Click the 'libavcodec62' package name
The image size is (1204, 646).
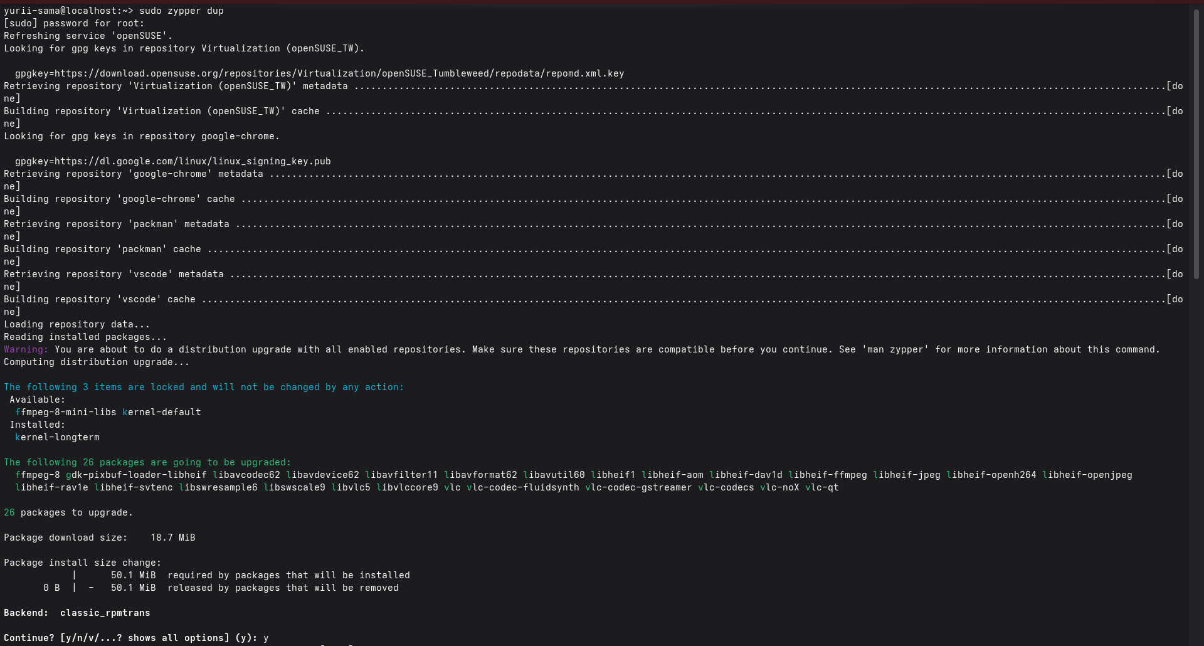tap(246, 475)
